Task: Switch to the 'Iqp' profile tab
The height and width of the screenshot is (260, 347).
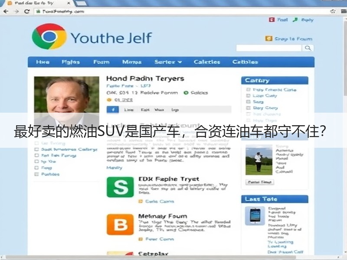Action: 175,110
